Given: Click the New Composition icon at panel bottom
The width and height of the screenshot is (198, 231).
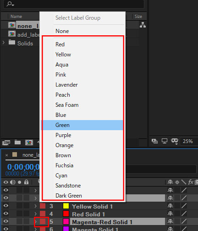Looking at the screenshot, I should 29,143.
